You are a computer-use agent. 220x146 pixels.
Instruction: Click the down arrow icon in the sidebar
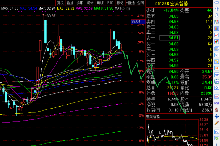tap(216, 15)
